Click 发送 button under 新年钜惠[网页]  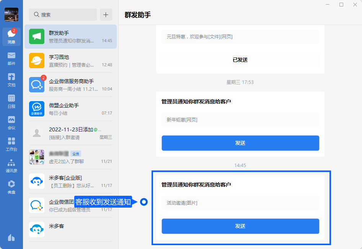click(x=240, y=143)
